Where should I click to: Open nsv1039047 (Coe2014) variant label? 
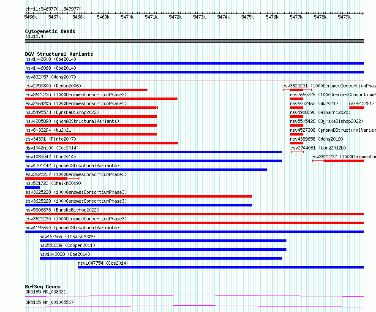(x=51, y=157)
